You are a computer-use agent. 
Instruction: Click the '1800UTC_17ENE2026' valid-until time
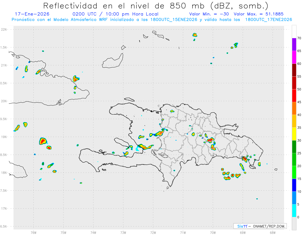[x=269, y=20]
